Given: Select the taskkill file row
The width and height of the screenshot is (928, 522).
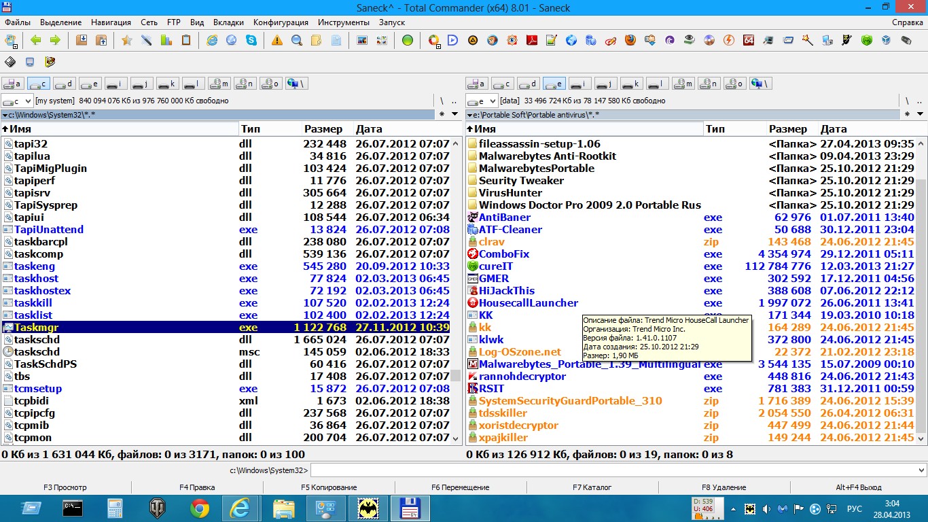Looking at the screenshot, I should (x=226, y=302).
